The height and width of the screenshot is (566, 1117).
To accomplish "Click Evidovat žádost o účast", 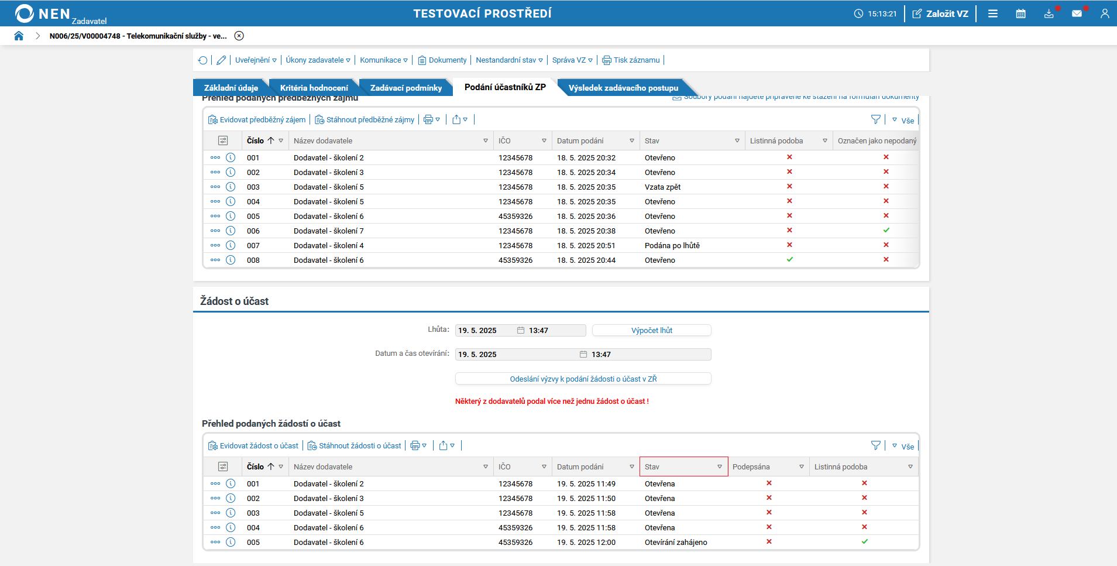I will point(253,446).
